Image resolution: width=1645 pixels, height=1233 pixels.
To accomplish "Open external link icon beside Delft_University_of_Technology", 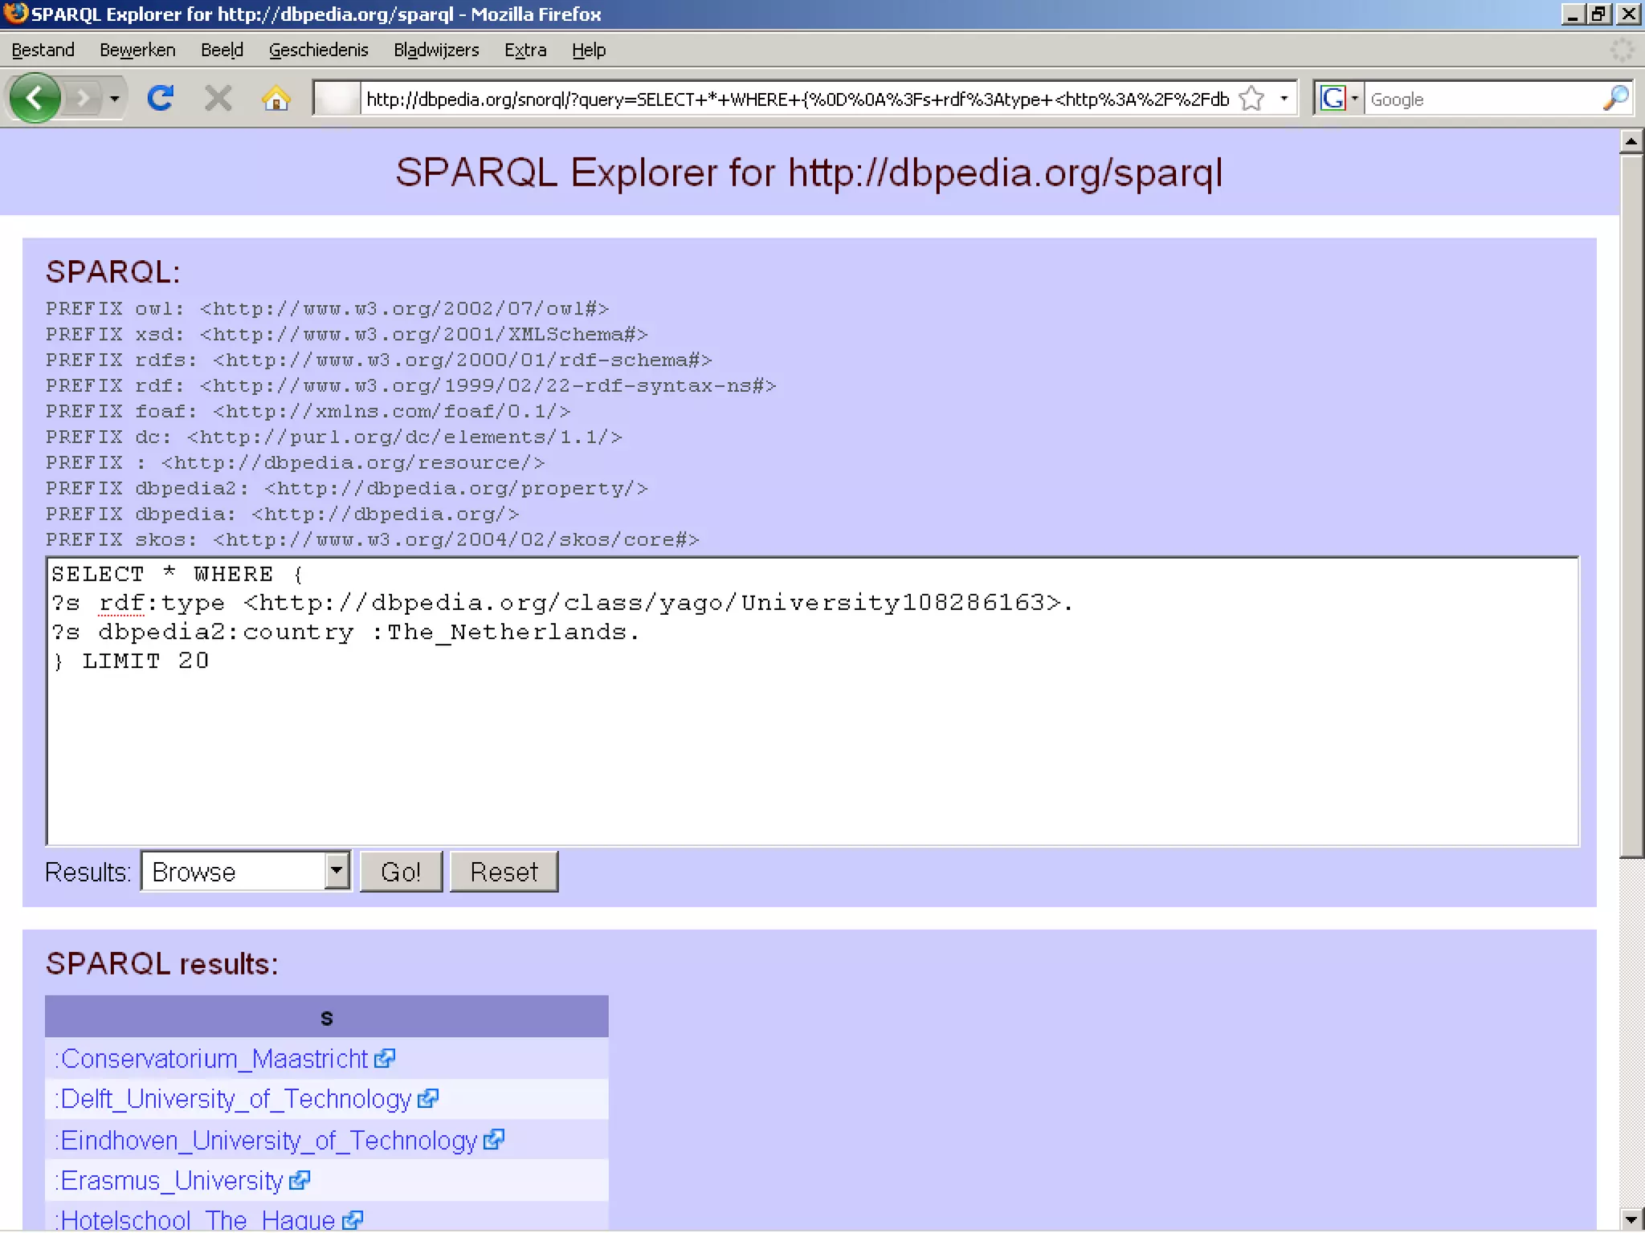I will (428, 1099).
